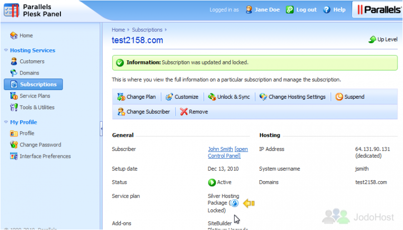The height and width of the screenshot is (230, 403).
Task: Click the green Active status icon
Action: [212, 182]
